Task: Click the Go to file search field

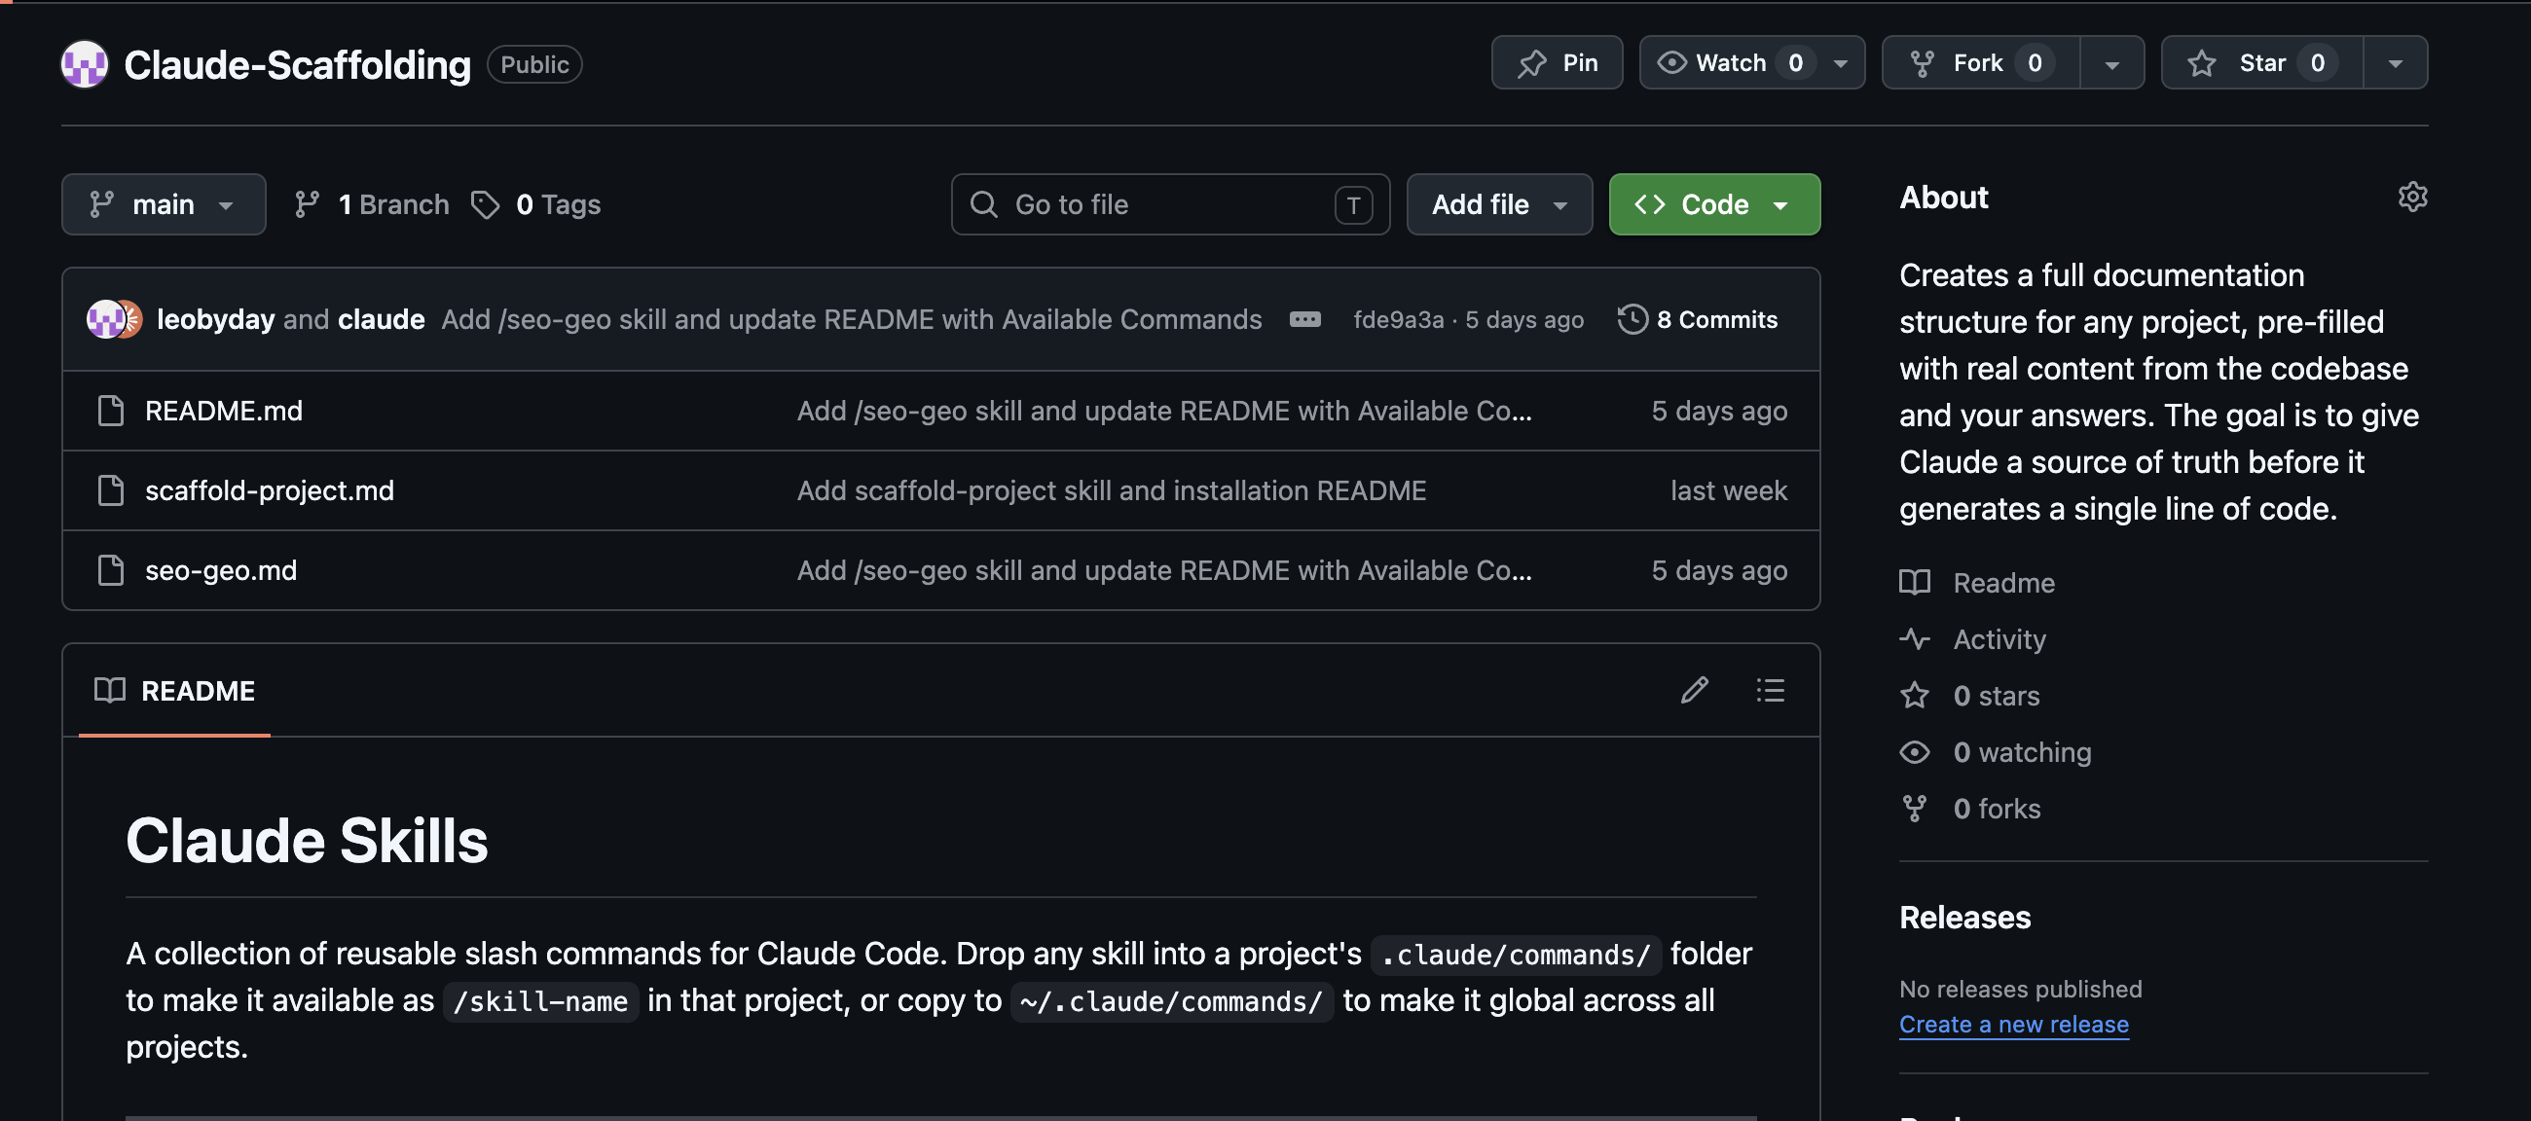Action: [1169, 204]
